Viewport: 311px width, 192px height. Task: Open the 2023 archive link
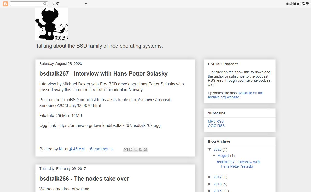(217, 149)
